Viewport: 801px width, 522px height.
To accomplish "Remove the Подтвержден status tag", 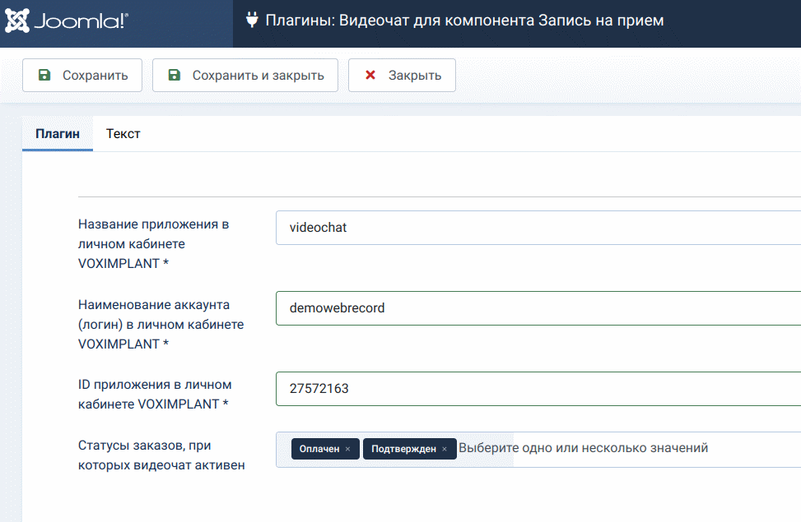I will [445, 449].
